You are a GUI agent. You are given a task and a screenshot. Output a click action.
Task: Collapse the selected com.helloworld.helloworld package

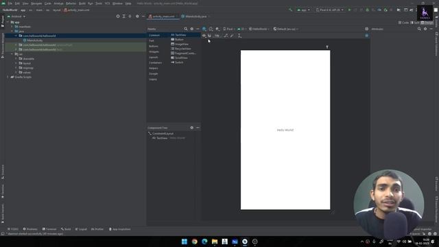pyautogui.click(x=16, y=36)
